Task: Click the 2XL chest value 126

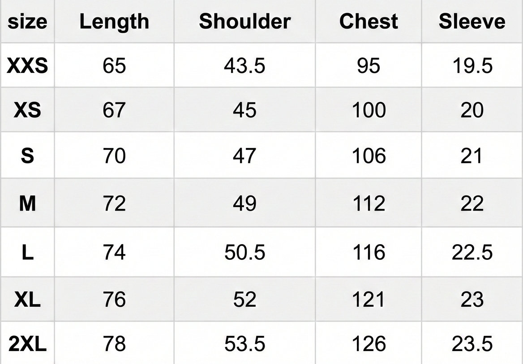Action: click(x=369, y=343)
